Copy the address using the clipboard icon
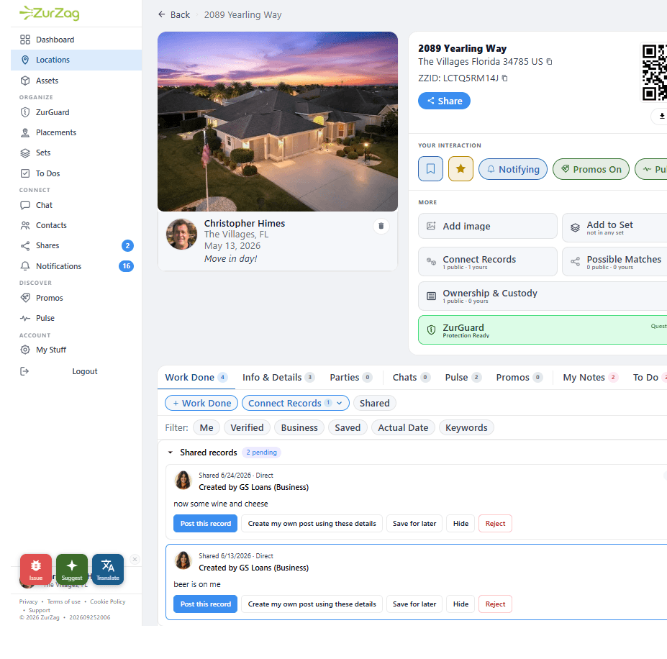 (549, 62)
